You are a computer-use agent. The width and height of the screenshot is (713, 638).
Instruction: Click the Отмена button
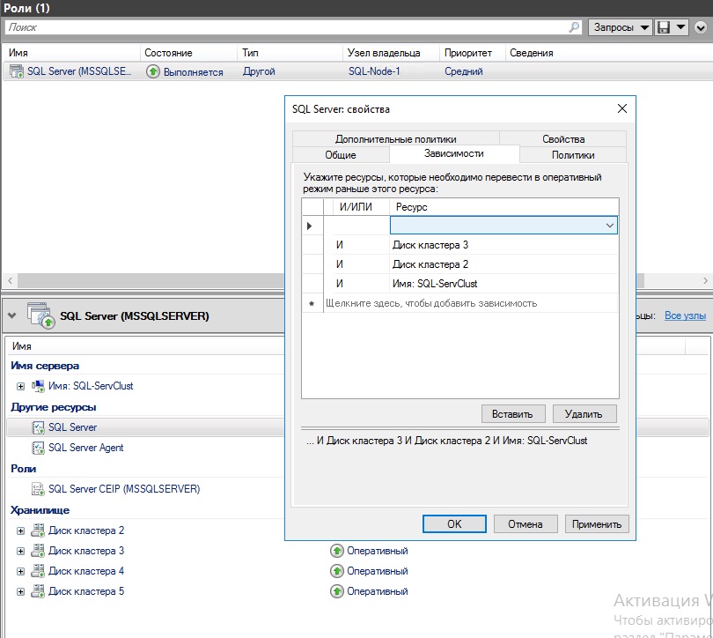click(x=526, y=523)
